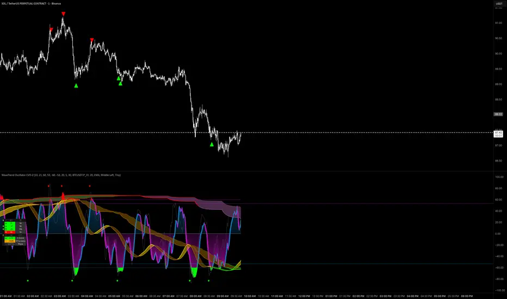Image resolution: width=507 pixels, height=299 pixels.
Task: Click the 91.00 label on the price axis
Action: click(x=498, y=23)
